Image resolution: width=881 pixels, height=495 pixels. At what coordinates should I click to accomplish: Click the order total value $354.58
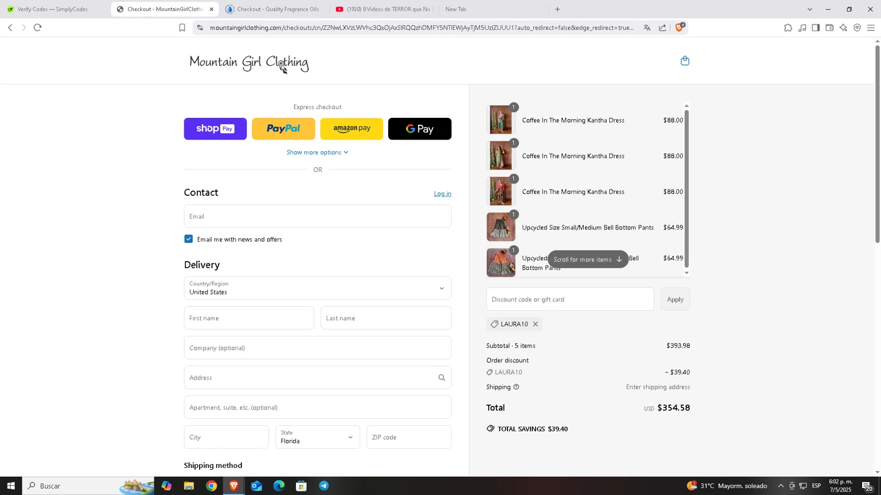click(674, 408)
